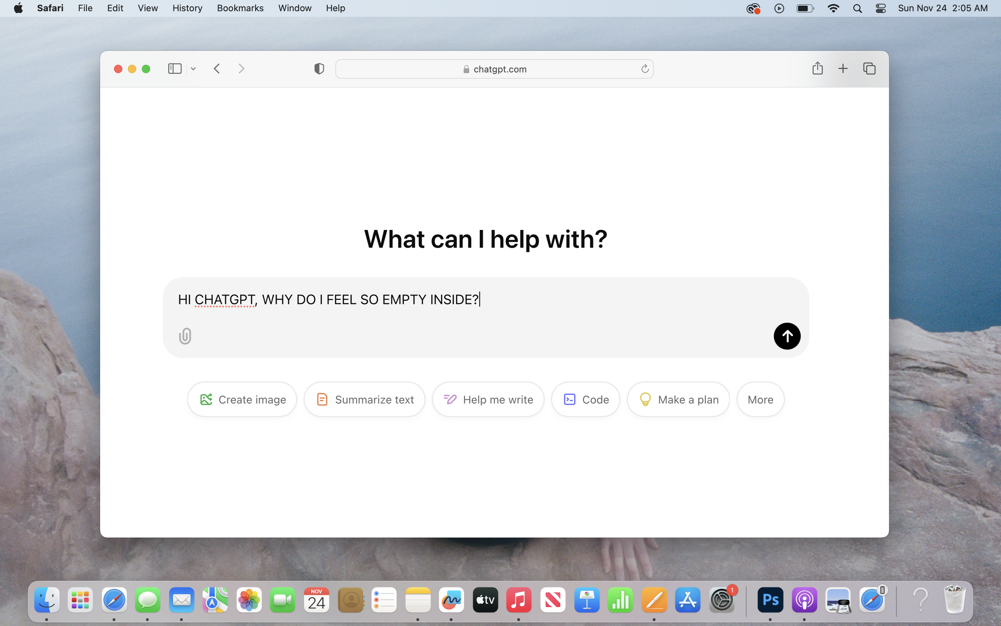This screenshot has height=626, width=1001.
Task: Open the Safari application menu
Action: pos(50,8)
